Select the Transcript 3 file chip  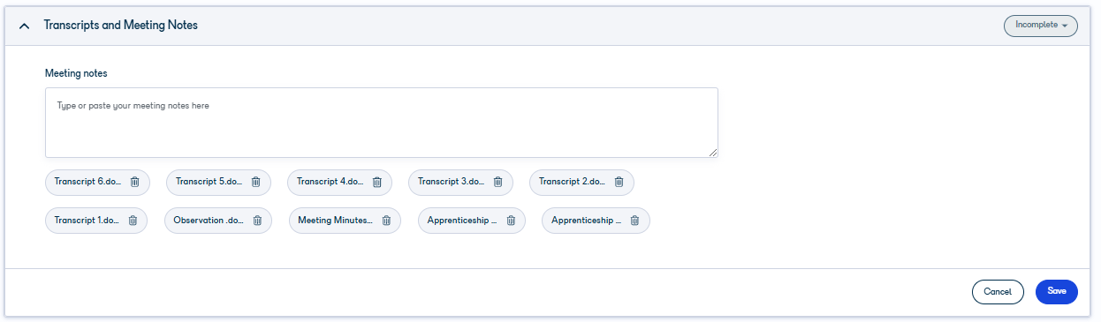coord(451,182)
